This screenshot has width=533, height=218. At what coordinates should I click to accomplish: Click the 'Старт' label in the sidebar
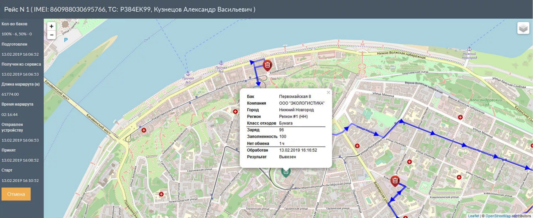(7, 170)
